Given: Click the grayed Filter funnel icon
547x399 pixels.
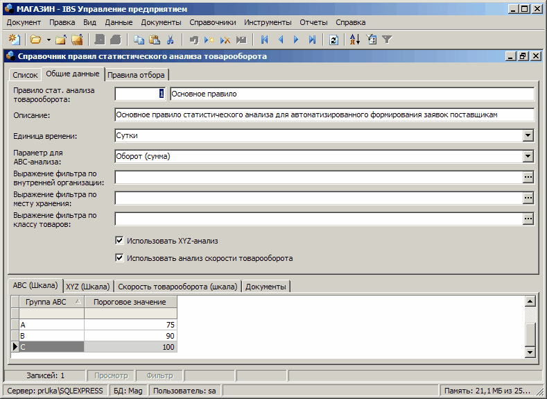Looking at the screenshot, I should (387, 40).
